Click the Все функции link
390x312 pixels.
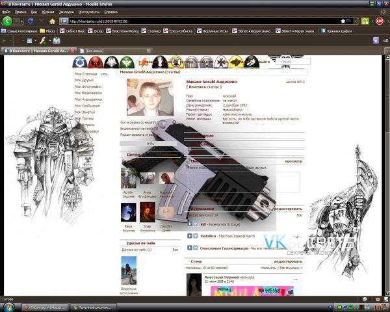pyautogui.click(x=291, y=268)
